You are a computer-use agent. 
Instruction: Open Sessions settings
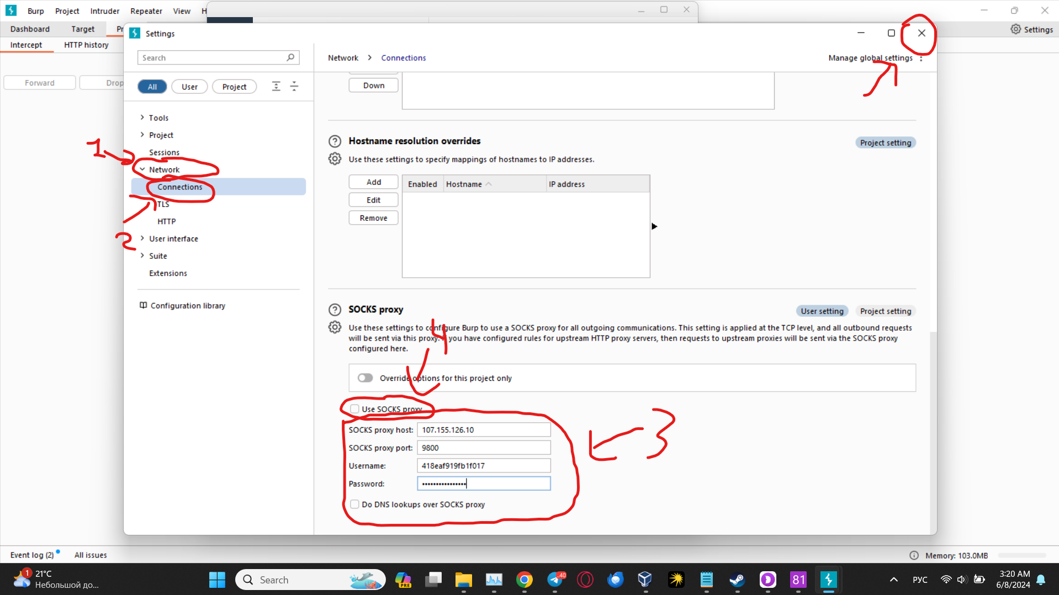(164, 152)
